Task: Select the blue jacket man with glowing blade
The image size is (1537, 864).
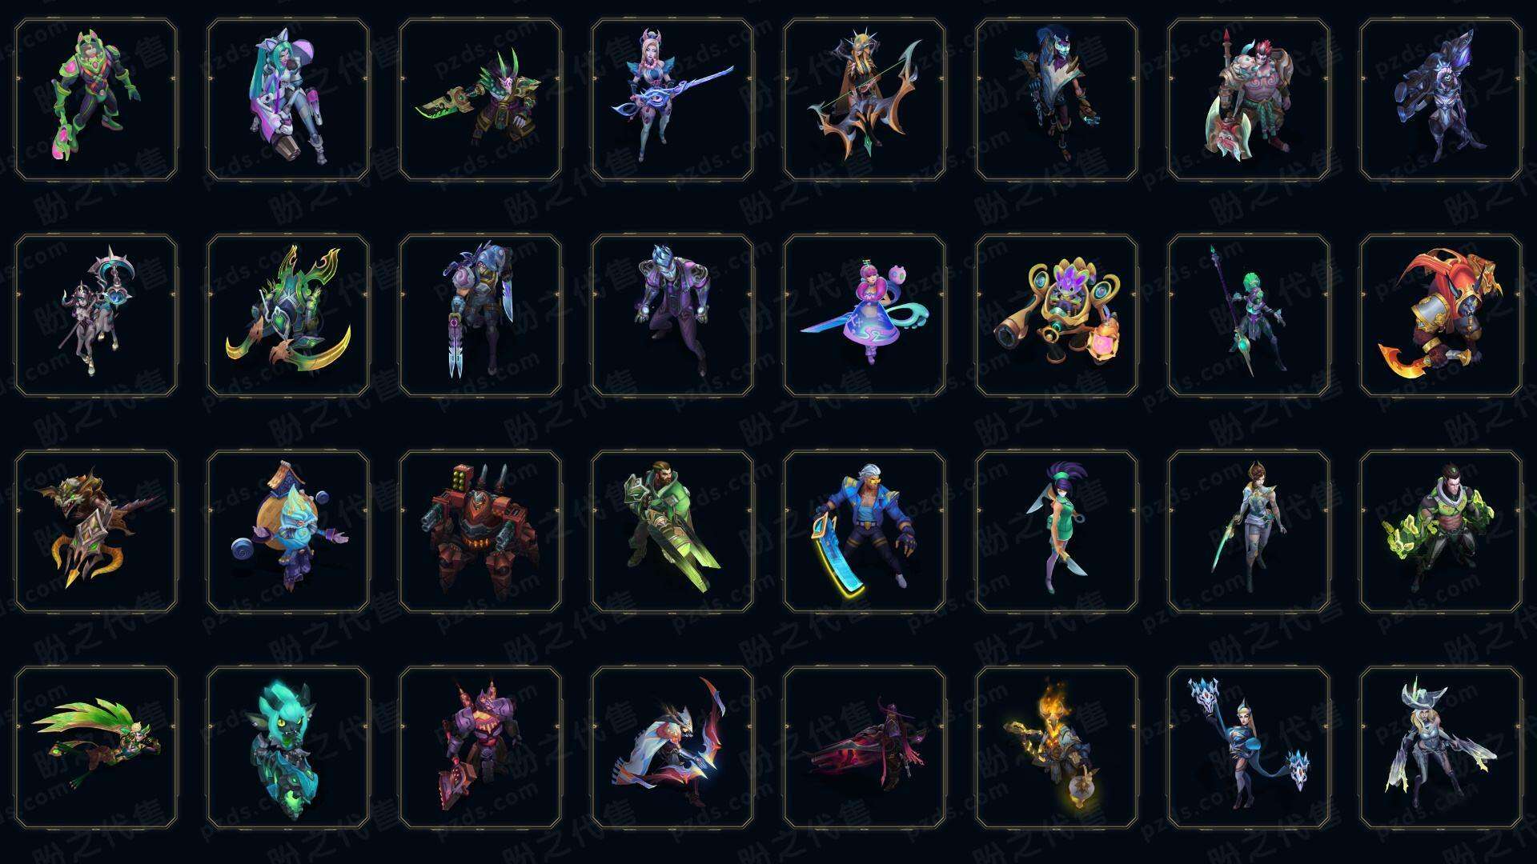Action: (x=865, y=531)
